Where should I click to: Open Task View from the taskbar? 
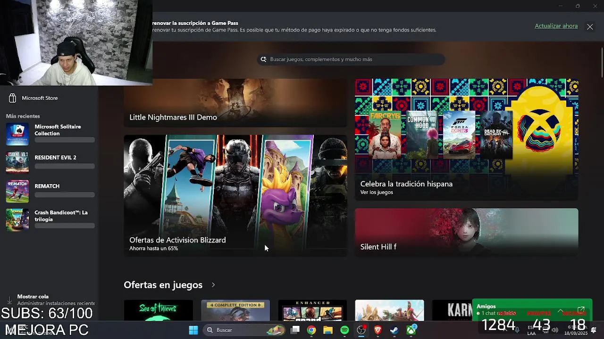pos(295,330)
